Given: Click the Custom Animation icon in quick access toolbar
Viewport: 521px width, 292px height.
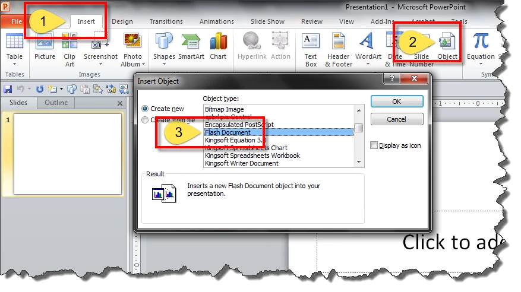Looking at the screenshot, I should (x=111, y=89).
